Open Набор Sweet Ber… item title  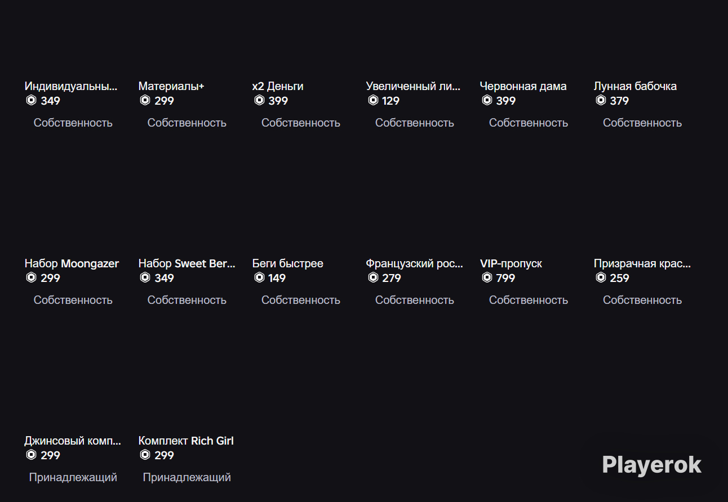point(187,263)
